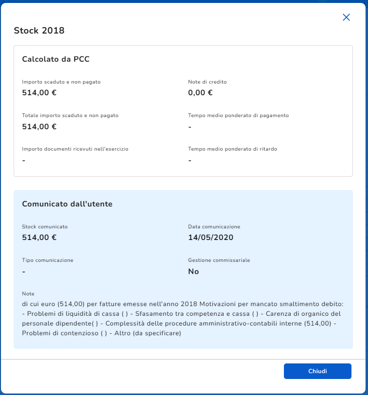Click the Calcolato da PCC heading
Image resolution: width=368 pixels, height=395 pixels.
click(x=56, y=59)
